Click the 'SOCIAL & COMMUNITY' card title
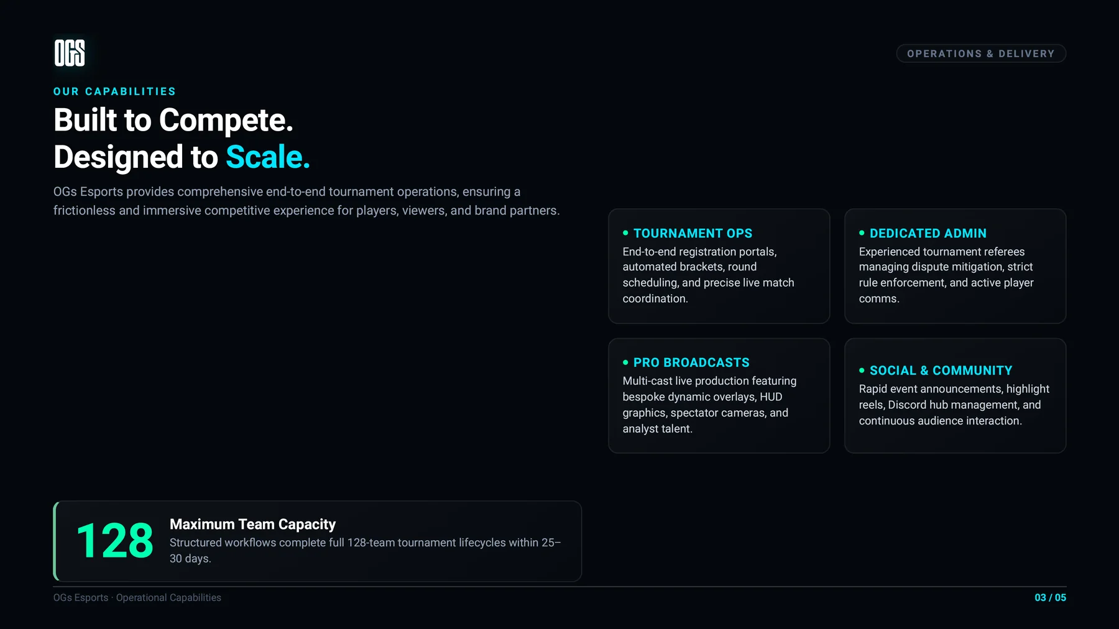Viewport: 1119px width, 629px height. pyautogui.click(x=941, y=370)
